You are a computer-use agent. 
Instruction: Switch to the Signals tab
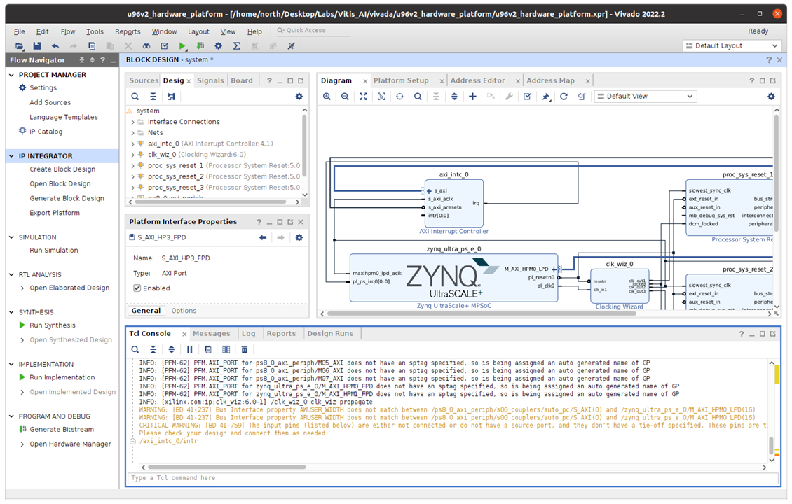(x=210, y=80)
